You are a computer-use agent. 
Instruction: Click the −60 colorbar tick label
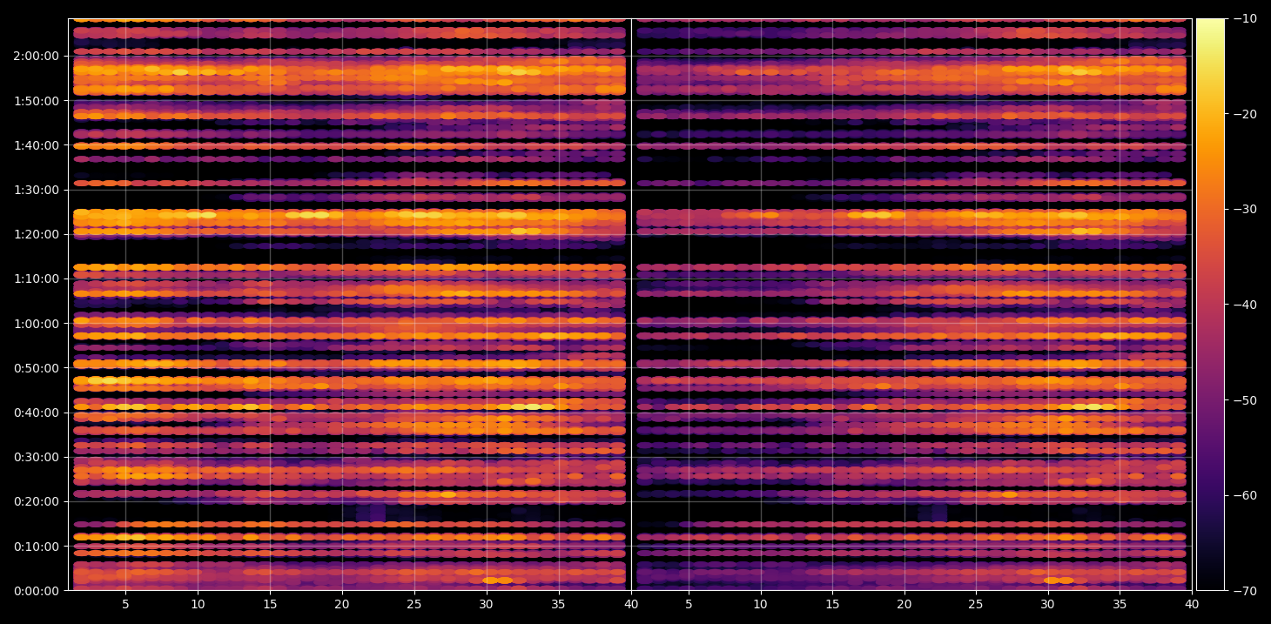coord(1245,495)
